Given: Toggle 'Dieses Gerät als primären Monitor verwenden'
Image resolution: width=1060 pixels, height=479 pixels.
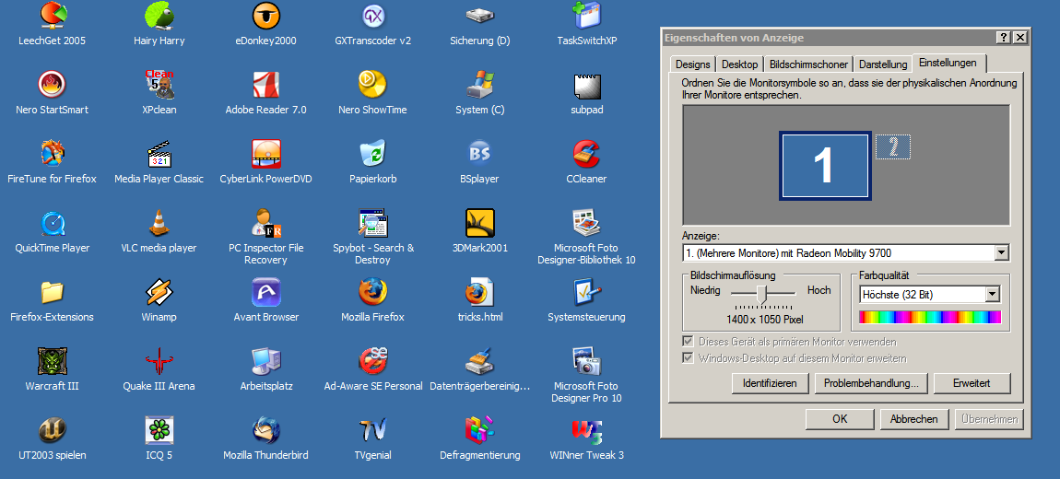Looking at the screenshot, I should (x=689, y=342).
